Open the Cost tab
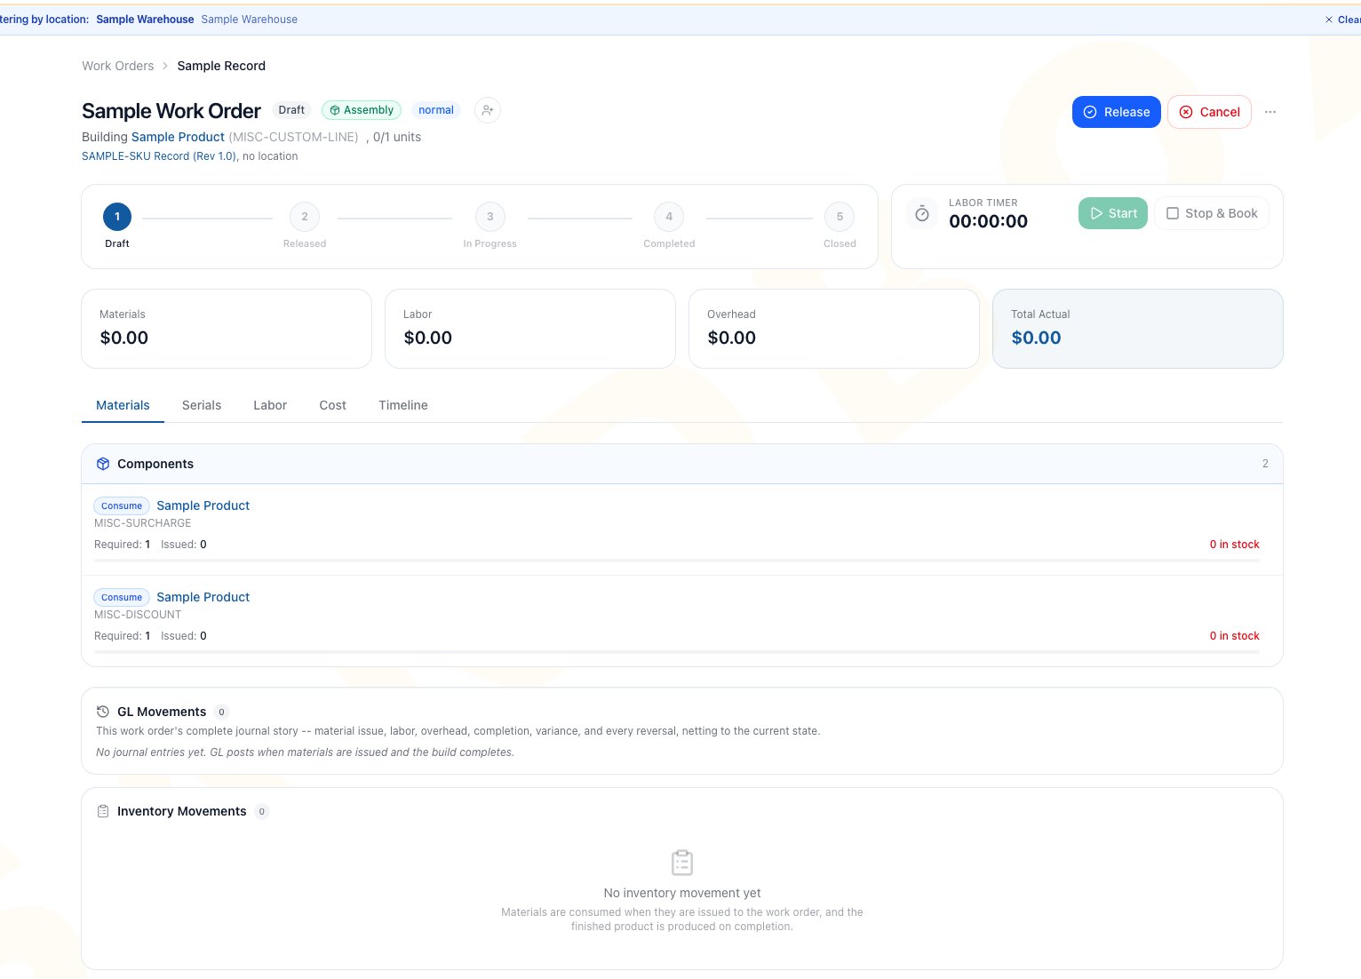 pyautogui.click(x=333, y=405)
